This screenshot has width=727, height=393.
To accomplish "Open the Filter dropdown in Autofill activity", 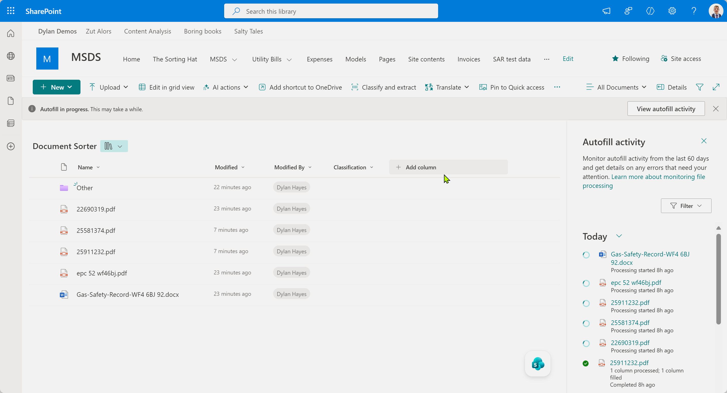I will pyautogui.click(x=686, y=206).
